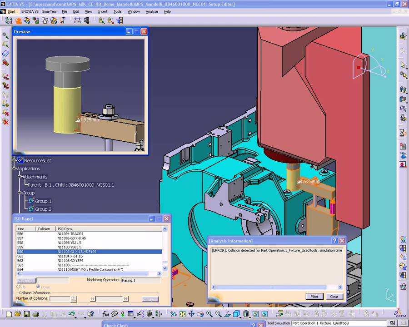Click the Filter button in Analysis Information

314,297
